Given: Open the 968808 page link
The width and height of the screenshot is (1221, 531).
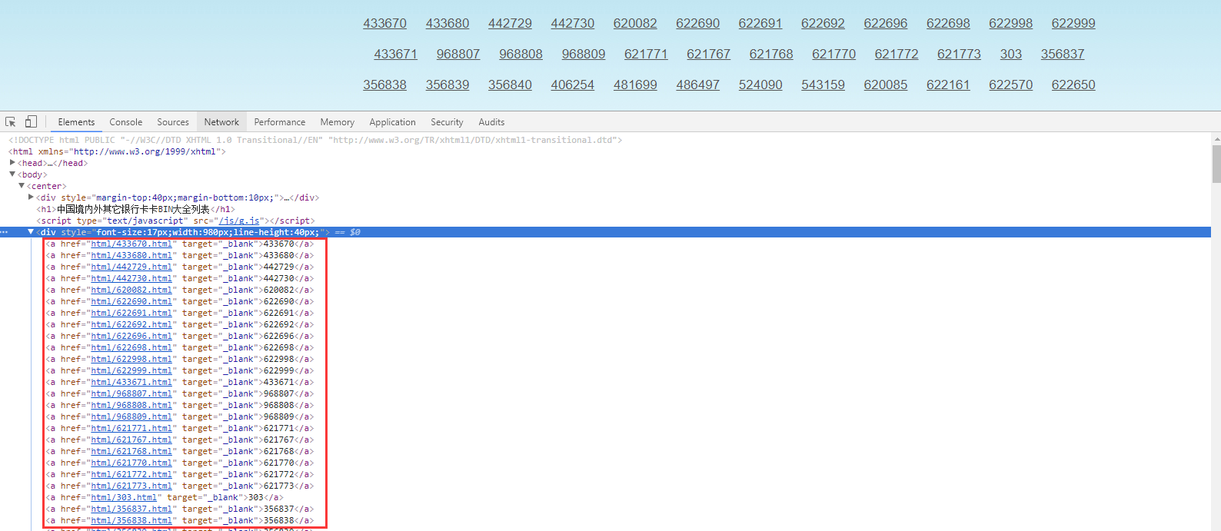Looking at the screenshot, I should (521, 55).
